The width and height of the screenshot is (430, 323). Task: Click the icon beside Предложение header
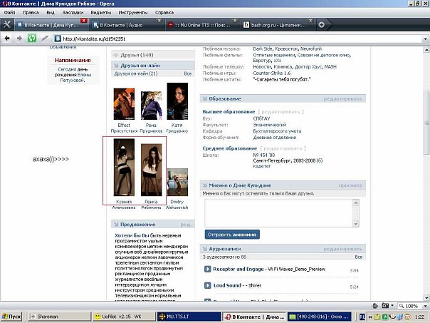(116, 225)
